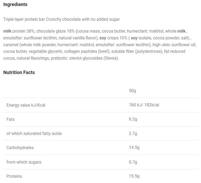Click the Nutrition Facts heading
Image resolution: width=201 pixels, height=183 pixels.
coord(19,72)
